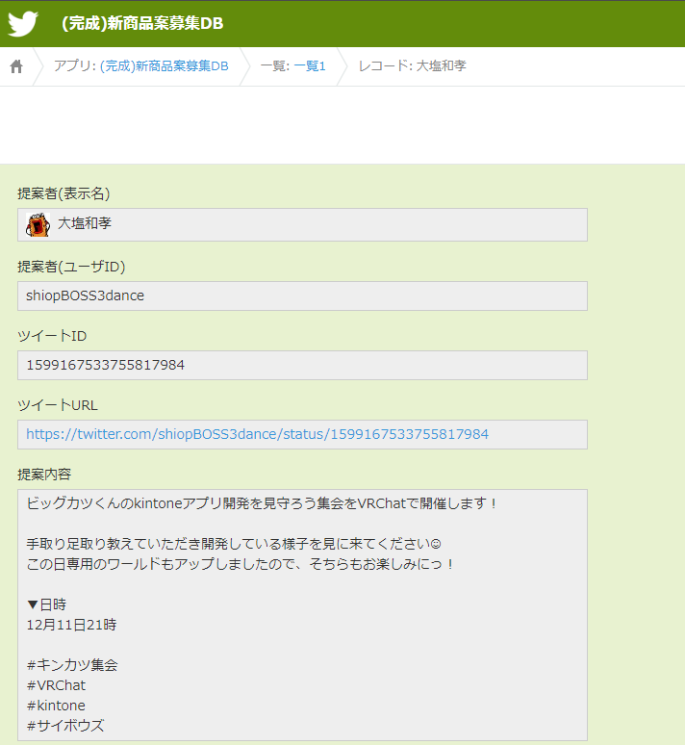This screenshot has height=745, width=685.
Task: Open the 一覧1 list view link
Action: (x=310, y=66)
